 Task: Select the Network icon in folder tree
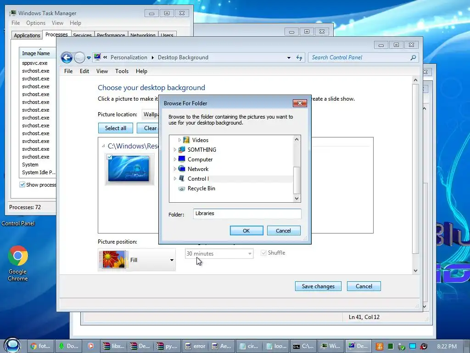182,168
